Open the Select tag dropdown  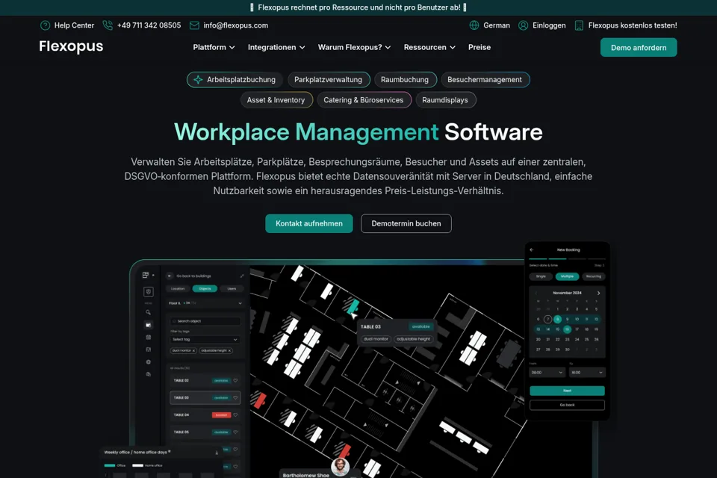205,339
